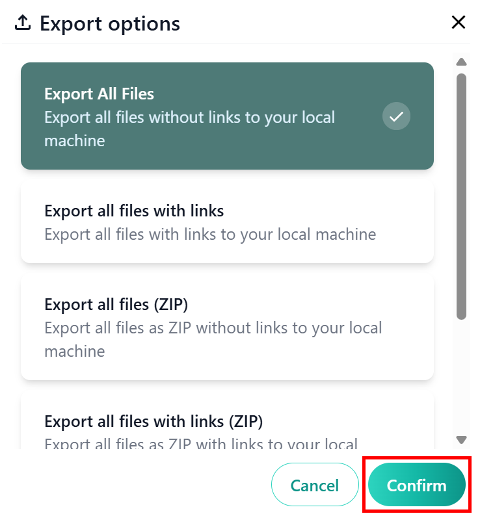Click description under "Export all files with links"
The height and width of the screenshot is (516, 480).
(x=210, y=234)
